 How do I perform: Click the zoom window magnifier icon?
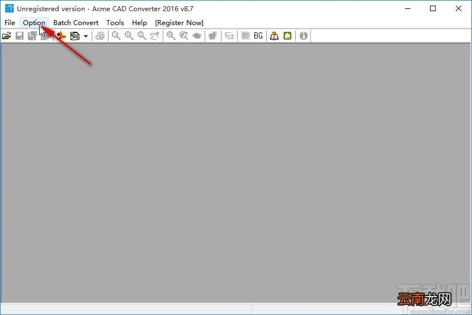(142, 36)
